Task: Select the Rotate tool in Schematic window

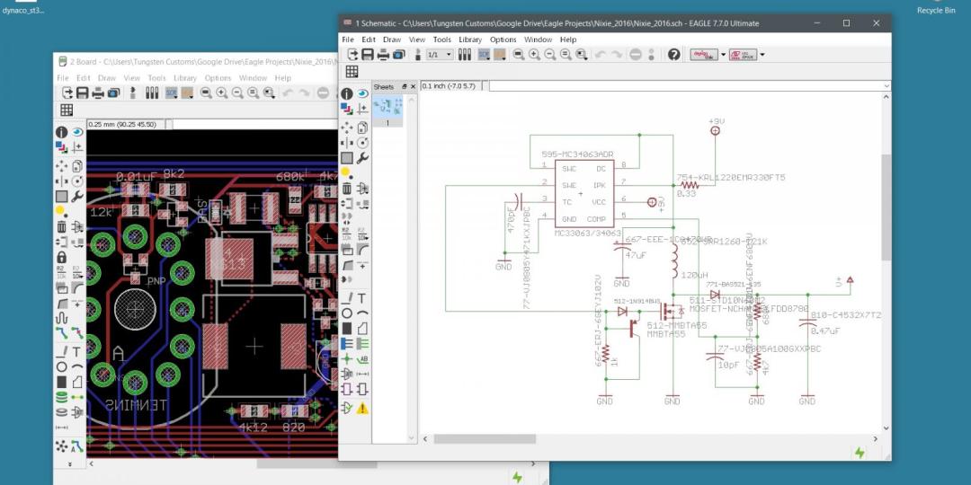Action: tap(362, 142)
